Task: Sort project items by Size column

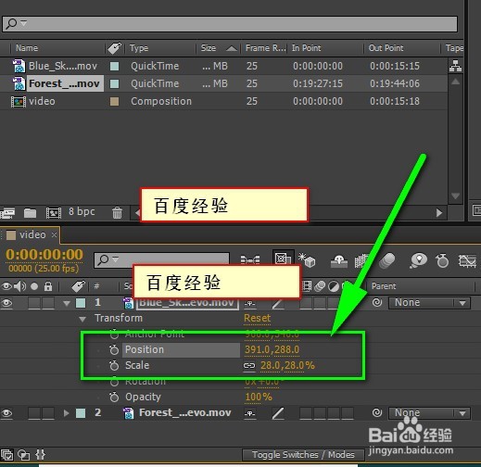Action: pyautogui.click(x=209, y=48)
